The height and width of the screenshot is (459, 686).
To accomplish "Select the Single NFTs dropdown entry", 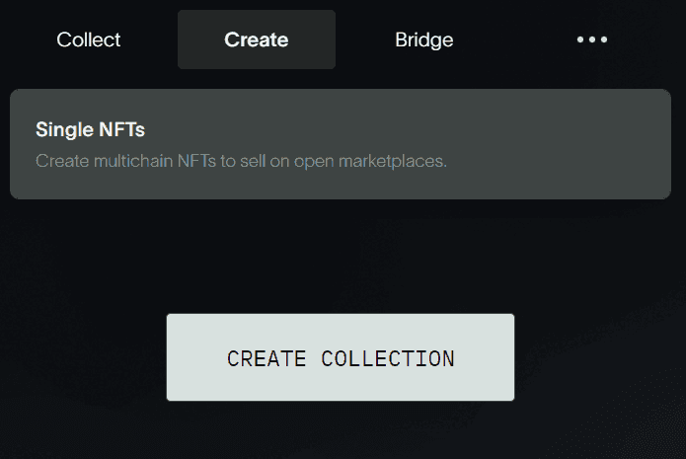I will tap(341, 144).
